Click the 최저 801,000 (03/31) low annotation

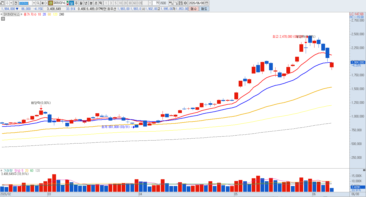click(x=116, y=127)
